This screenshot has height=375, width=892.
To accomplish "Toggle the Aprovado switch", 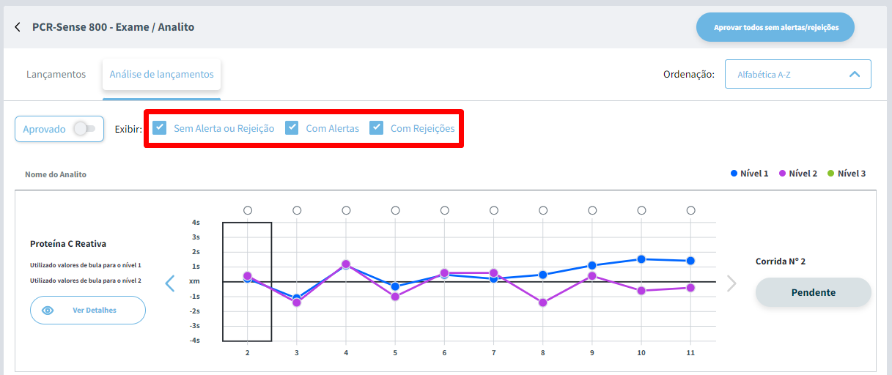I will tap(84, 129).
